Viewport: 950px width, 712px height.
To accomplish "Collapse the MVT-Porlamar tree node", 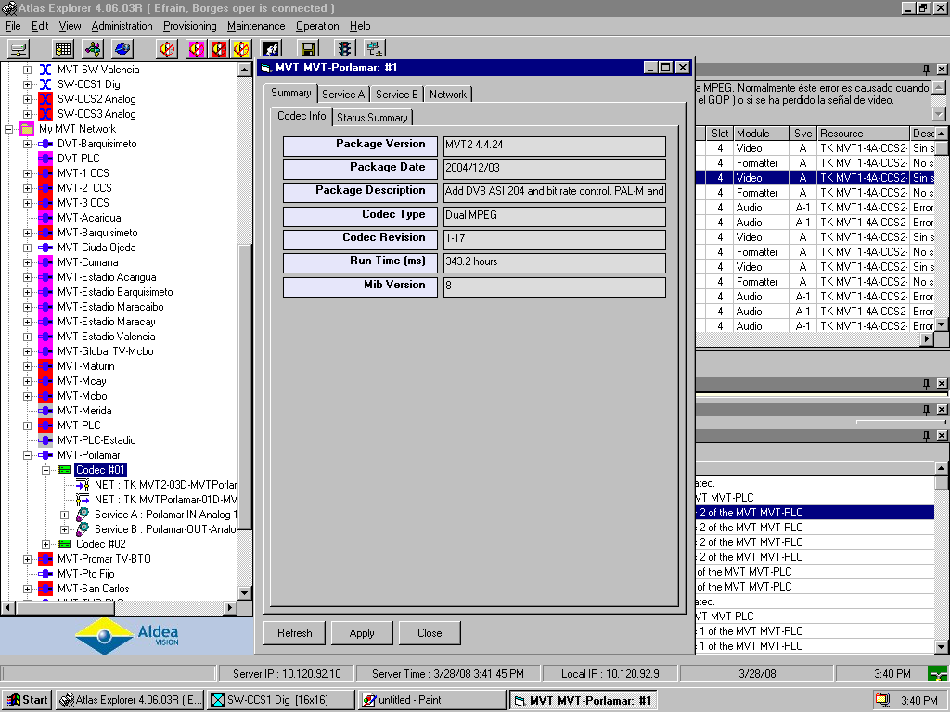I will (28, 455).
